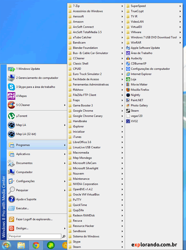The height and width of the screenshot is (250, 186).
Task: Click the Start orb on taskbar
Action: click(x=6, y=245)
